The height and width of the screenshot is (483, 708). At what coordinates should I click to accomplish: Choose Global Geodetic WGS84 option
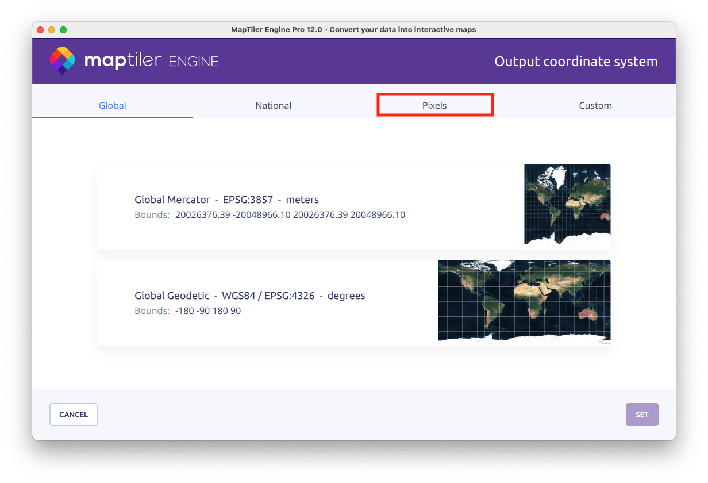pyautogui.click(x=249, y=296)
